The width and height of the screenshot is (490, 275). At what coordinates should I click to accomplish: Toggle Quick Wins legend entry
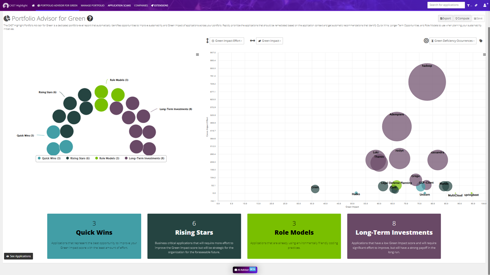pyautogui.click(x=49, y=158)
